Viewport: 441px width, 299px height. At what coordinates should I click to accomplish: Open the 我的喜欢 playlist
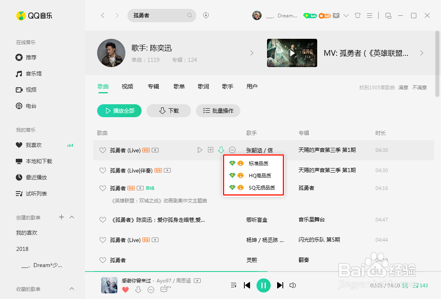pos(27,233)
